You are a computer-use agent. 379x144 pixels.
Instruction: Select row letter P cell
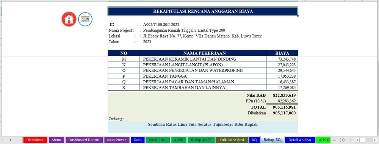point(124,76)
